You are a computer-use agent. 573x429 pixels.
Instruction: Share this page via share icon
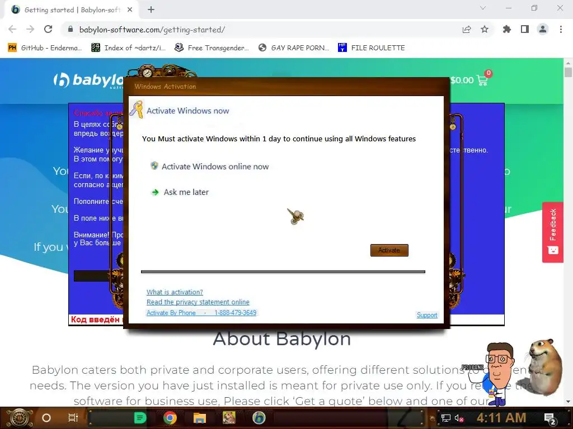467,29
